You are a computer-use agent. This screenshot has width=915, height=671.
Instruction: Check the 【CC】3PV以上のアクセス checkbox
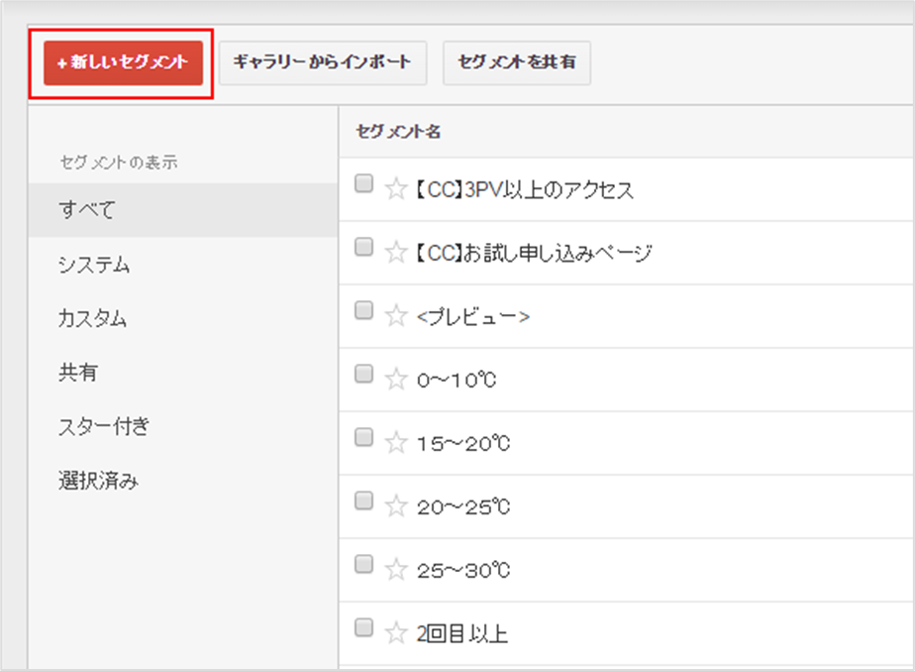click(x=364, y=183)
